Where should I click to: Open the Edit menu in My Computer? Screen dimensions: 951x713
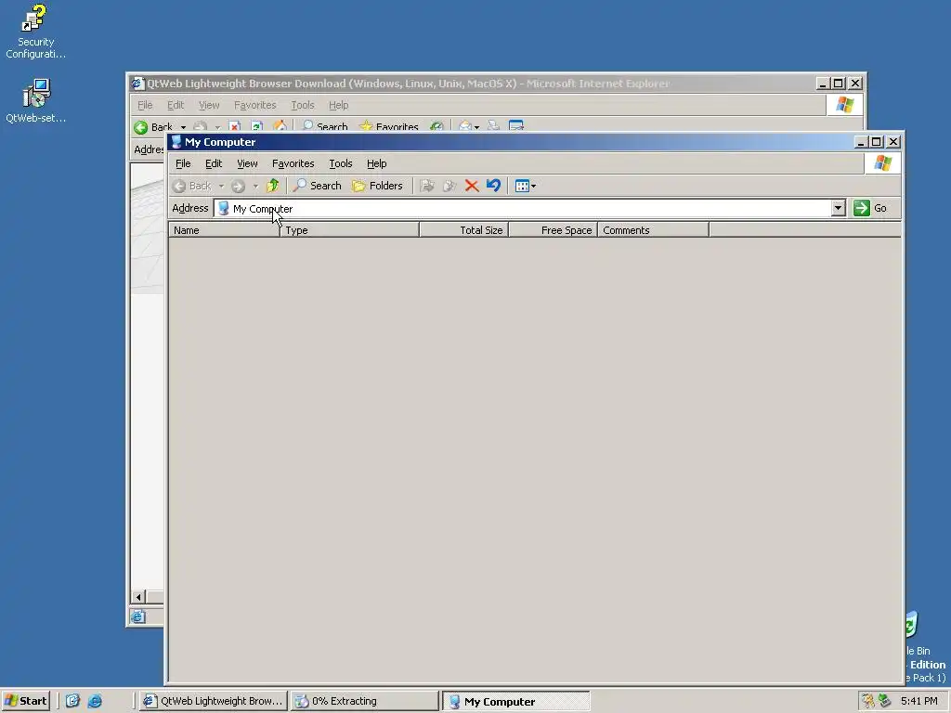(214, 163)
